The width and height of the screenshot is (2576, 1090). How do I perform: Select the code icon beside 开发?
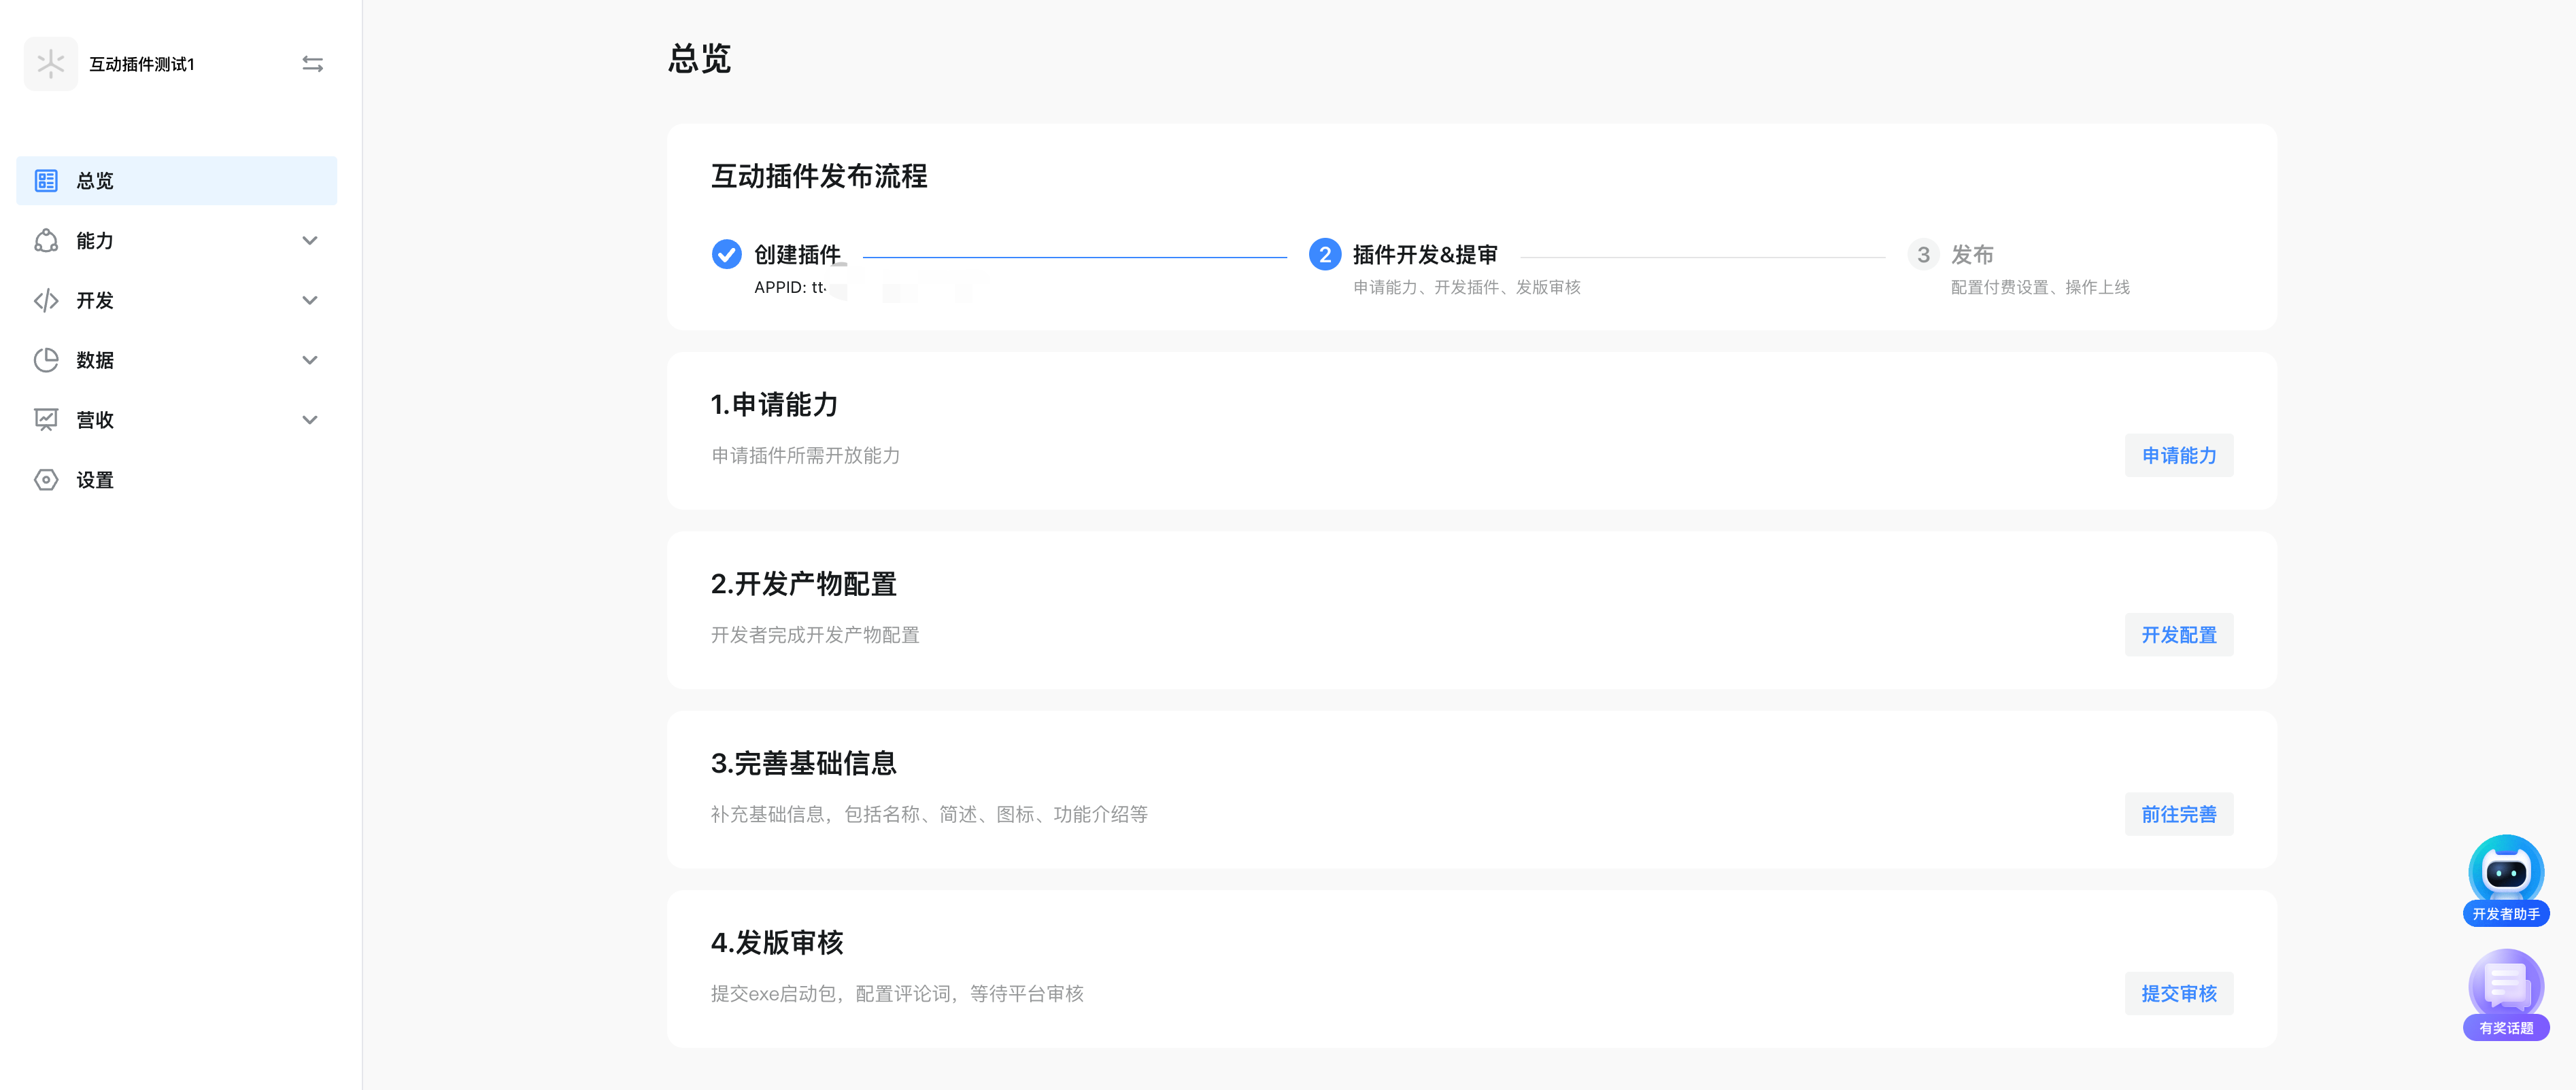click(46, 301)
